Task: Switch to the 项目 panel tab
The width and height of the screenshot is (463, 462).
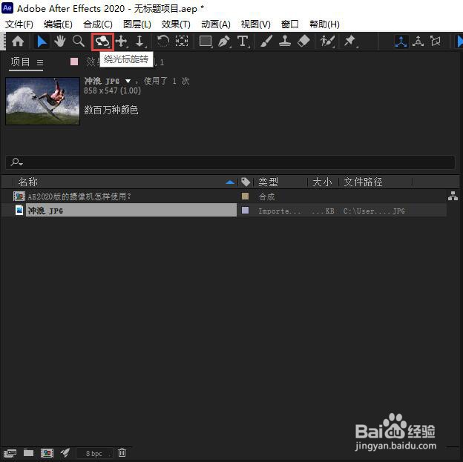Action: (20, 62)
